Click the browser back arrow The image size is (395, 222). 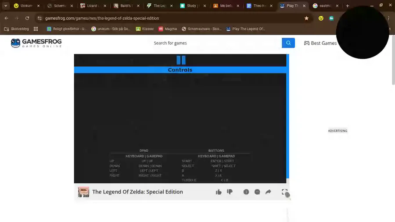pos(6,18)
